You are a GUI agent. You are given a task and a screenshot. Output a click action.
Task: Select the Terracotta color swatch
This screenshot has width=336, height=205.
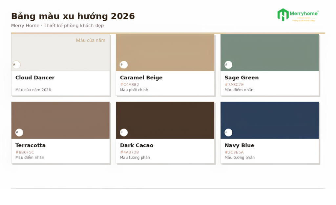[x=60, y=120]
